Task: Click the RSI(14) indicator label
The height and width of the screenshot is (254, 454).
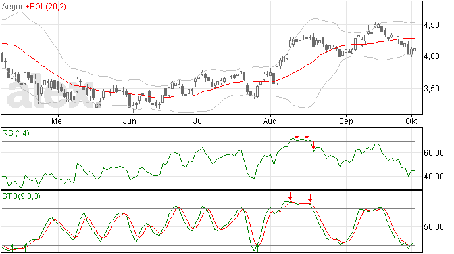Action: (16, 133)
